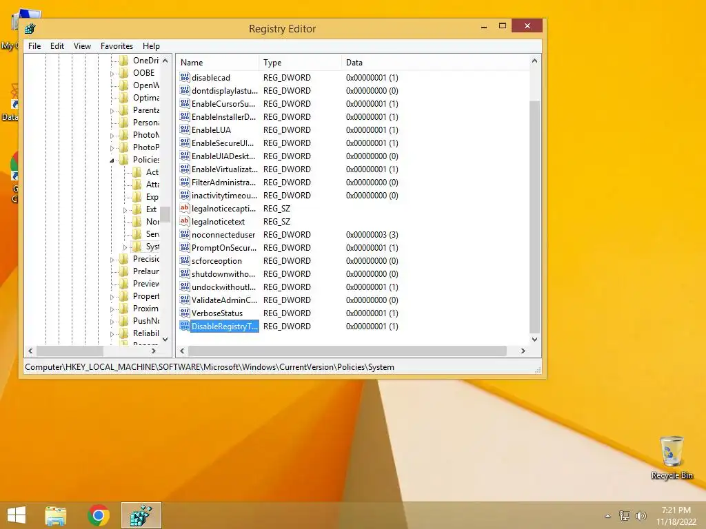Click the noconnecteduser value icon
This screenshot has height=529, width=706.
(185, 234)
